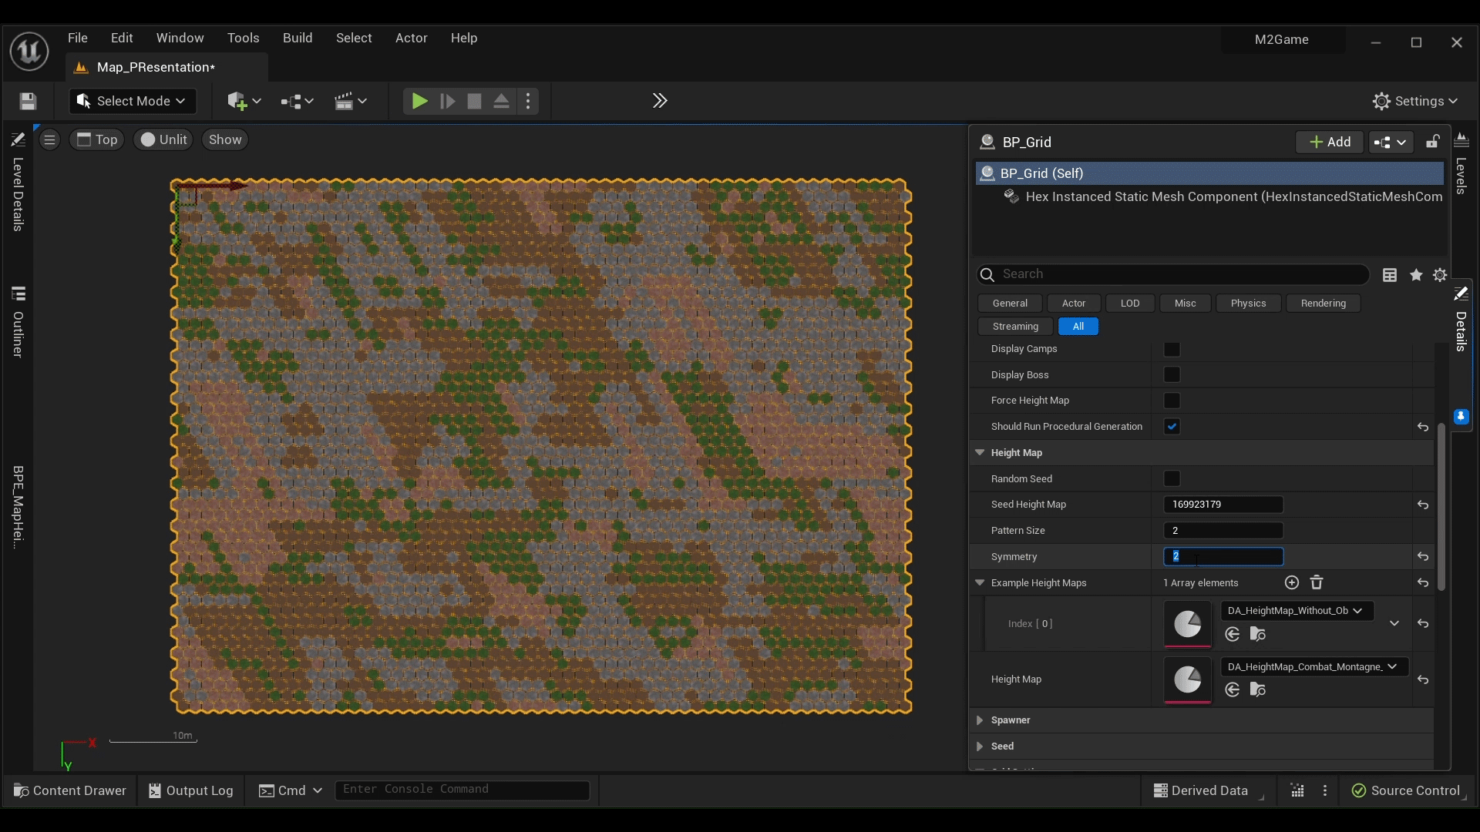
Task: Open property matrix table icon
Action: point(1390,275)
